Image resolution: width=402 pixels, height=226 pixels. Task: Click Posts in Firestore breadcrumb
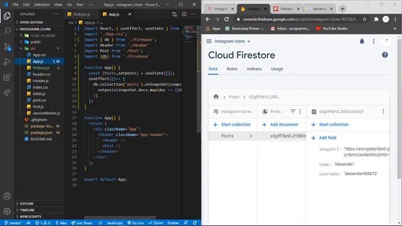234,97
